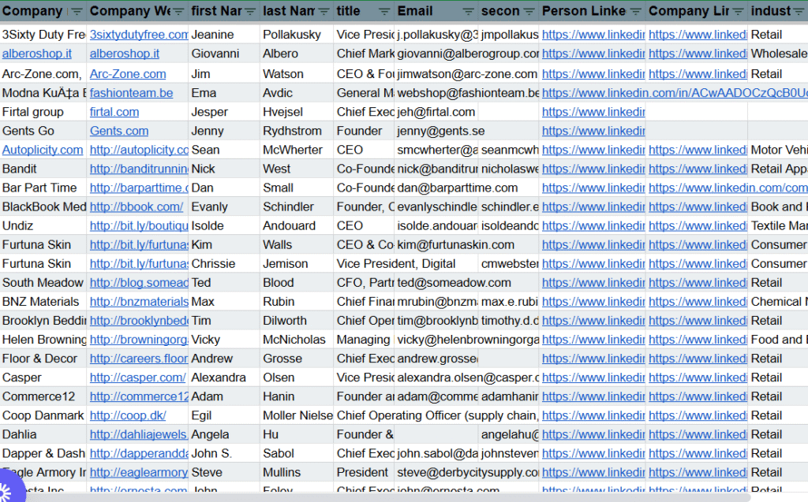Open Jeanine Pollakusky's Person LinkedIn link
This screenshot has width=808, height=502.
pos(593,35)
